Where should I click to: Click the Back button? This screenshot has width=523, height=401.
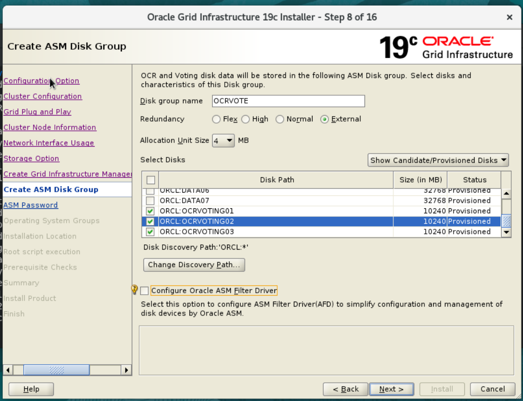point(346,389)
